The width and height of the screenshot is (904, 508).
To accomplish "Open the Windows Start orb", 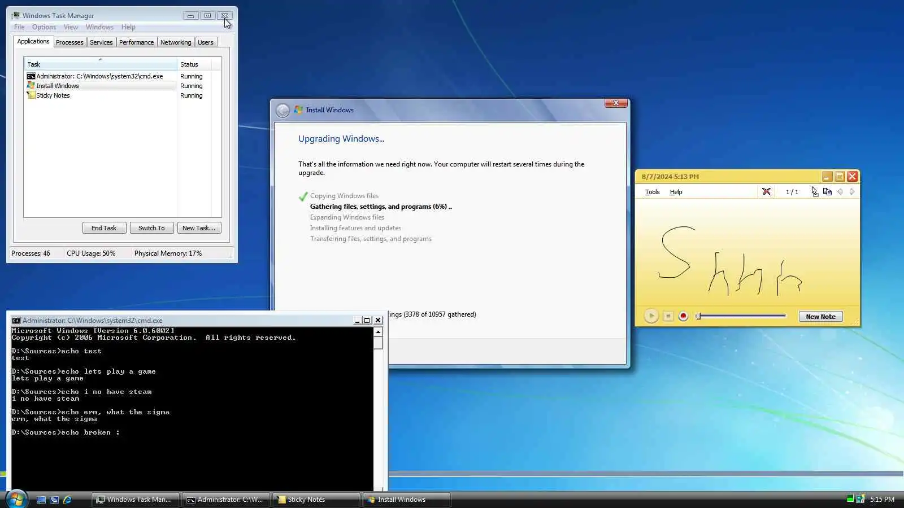I will tap(16, 499).
